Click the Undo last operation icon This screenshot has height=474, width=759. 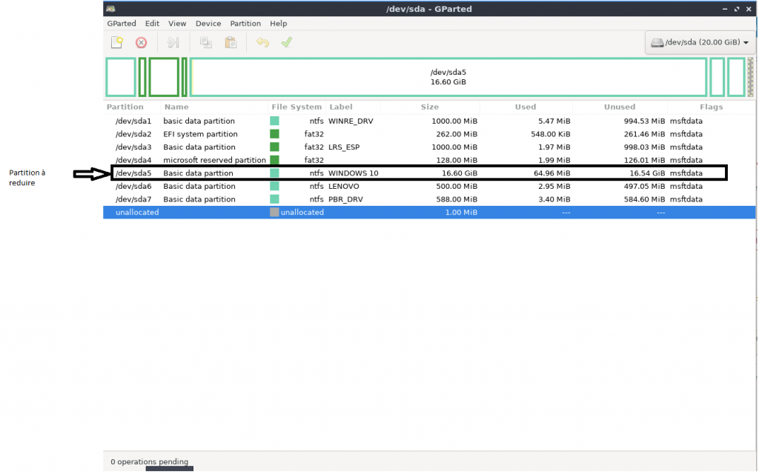tap(262, 42)
